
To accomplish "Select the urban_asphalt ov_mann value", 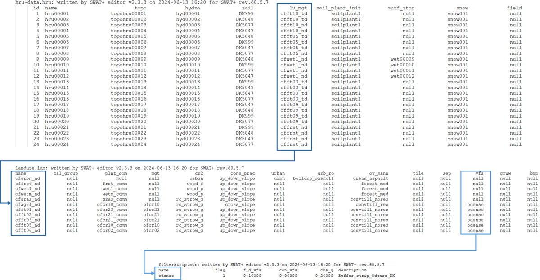I will [x=368, y=178].
